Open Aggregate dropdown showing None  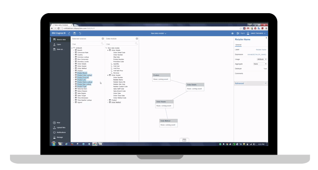pos(260,64)
